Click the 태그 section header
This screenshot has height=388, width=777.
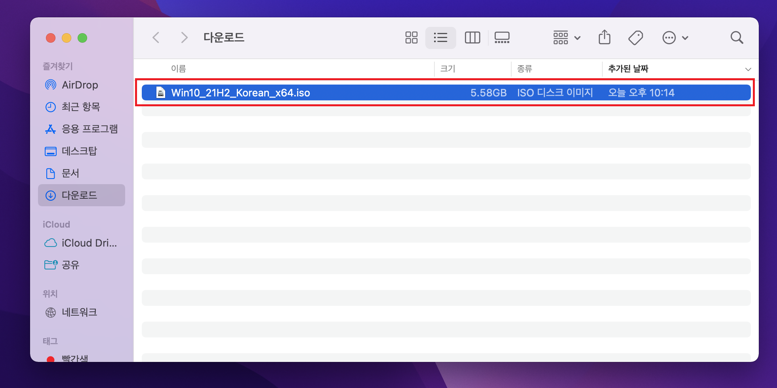coord(50,341)
